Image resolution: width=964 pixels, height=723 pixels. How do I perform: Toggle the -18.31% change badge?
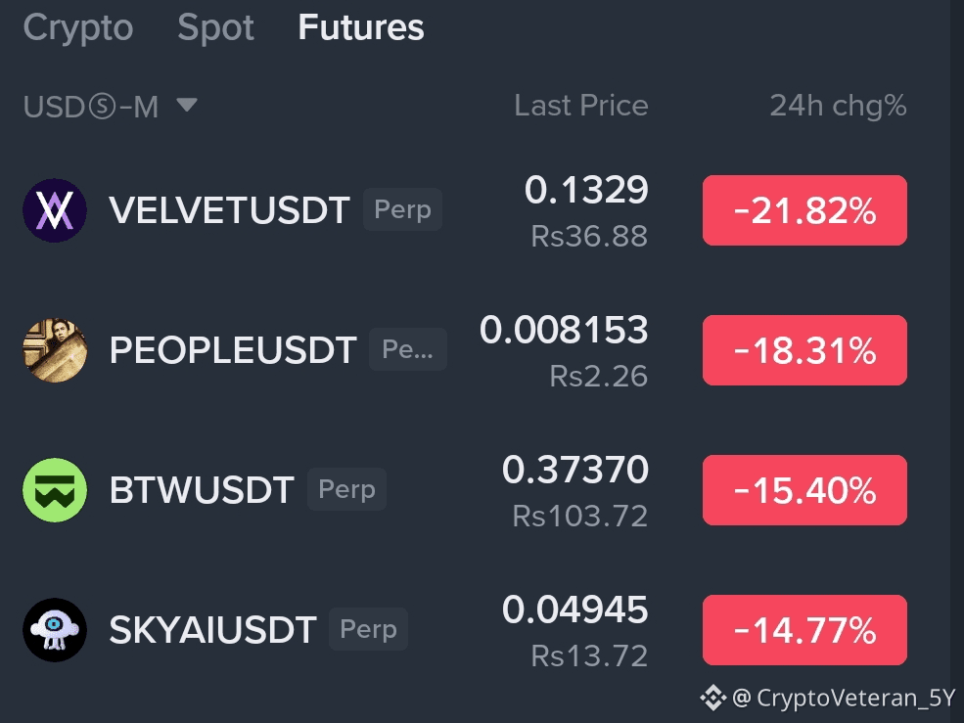804,350
